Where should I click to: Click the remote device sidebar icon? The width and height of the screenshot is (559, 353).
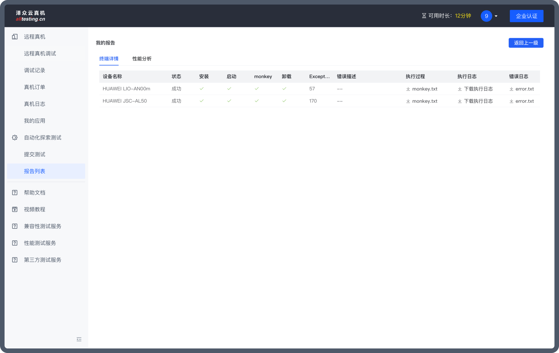(15, 37)
